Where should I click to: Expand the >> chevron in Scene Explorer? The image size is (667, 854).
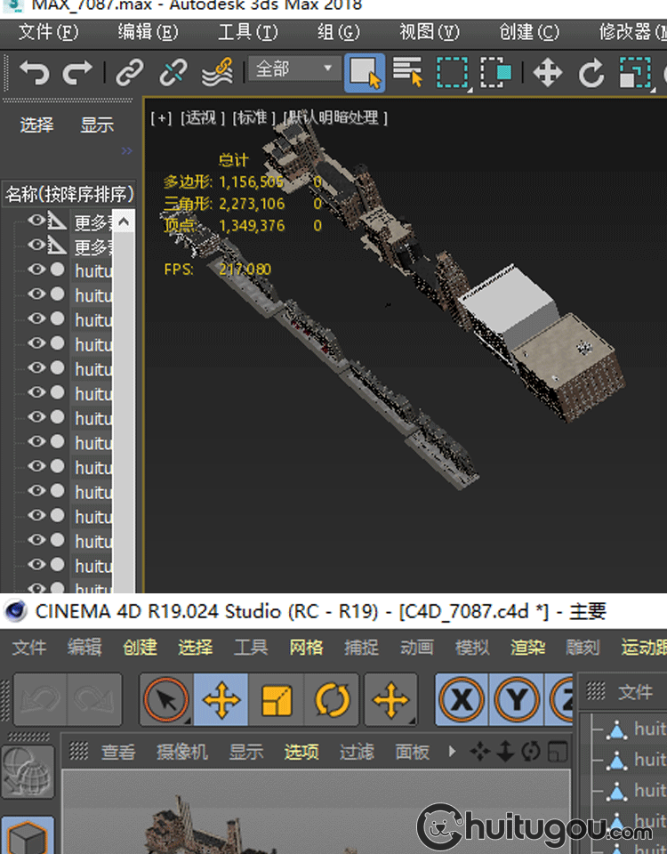[x=127, y=151]
